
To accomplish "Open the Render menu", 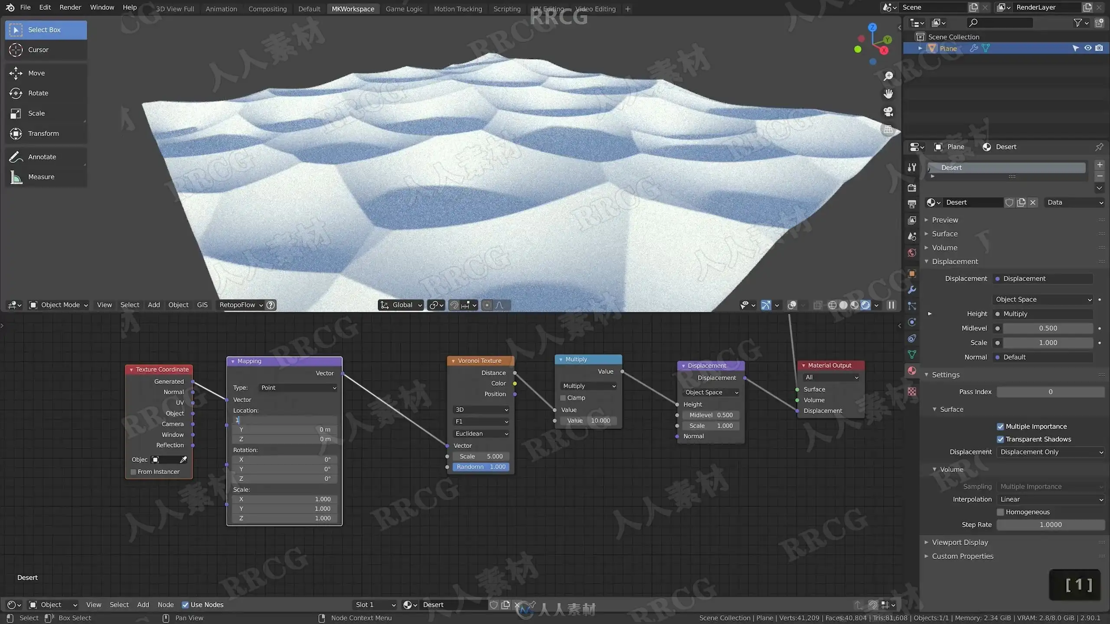I will [70, 7].
